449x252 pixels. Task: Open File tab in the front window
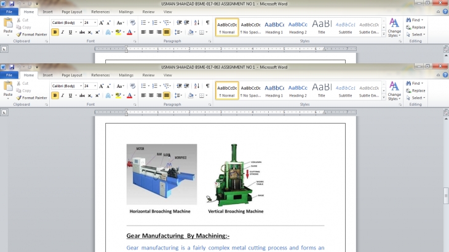[9, 75]
